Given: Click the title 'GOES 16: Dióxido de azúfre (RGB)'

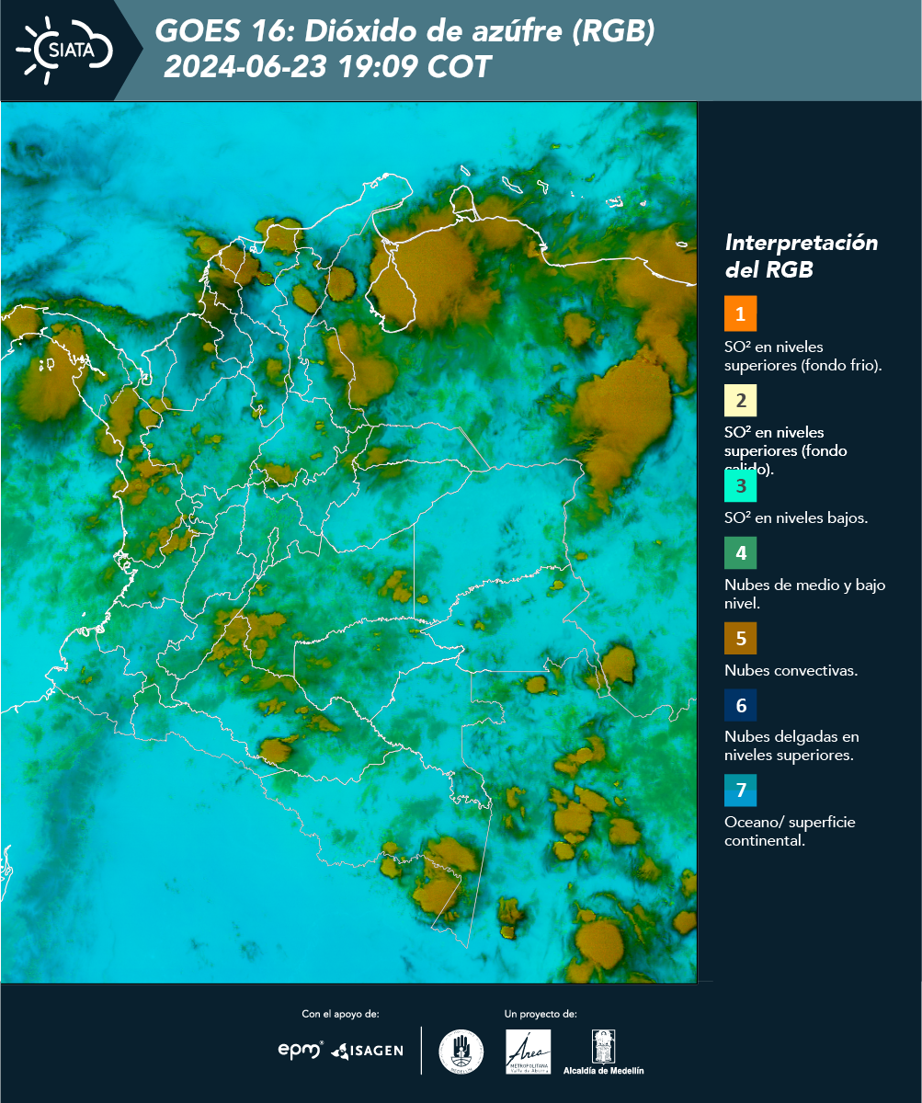Looking at the screenshot, I should (x=405, y=32).
